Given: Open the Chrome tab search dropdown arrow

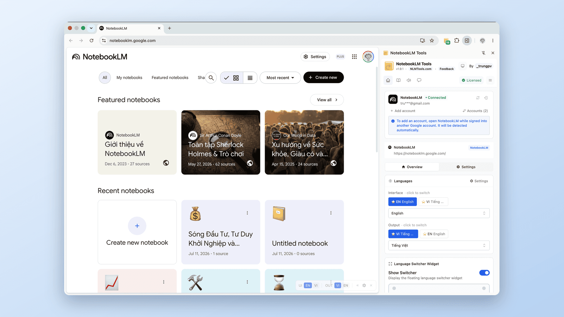Looking at the screenshot, I should (91, 28).
